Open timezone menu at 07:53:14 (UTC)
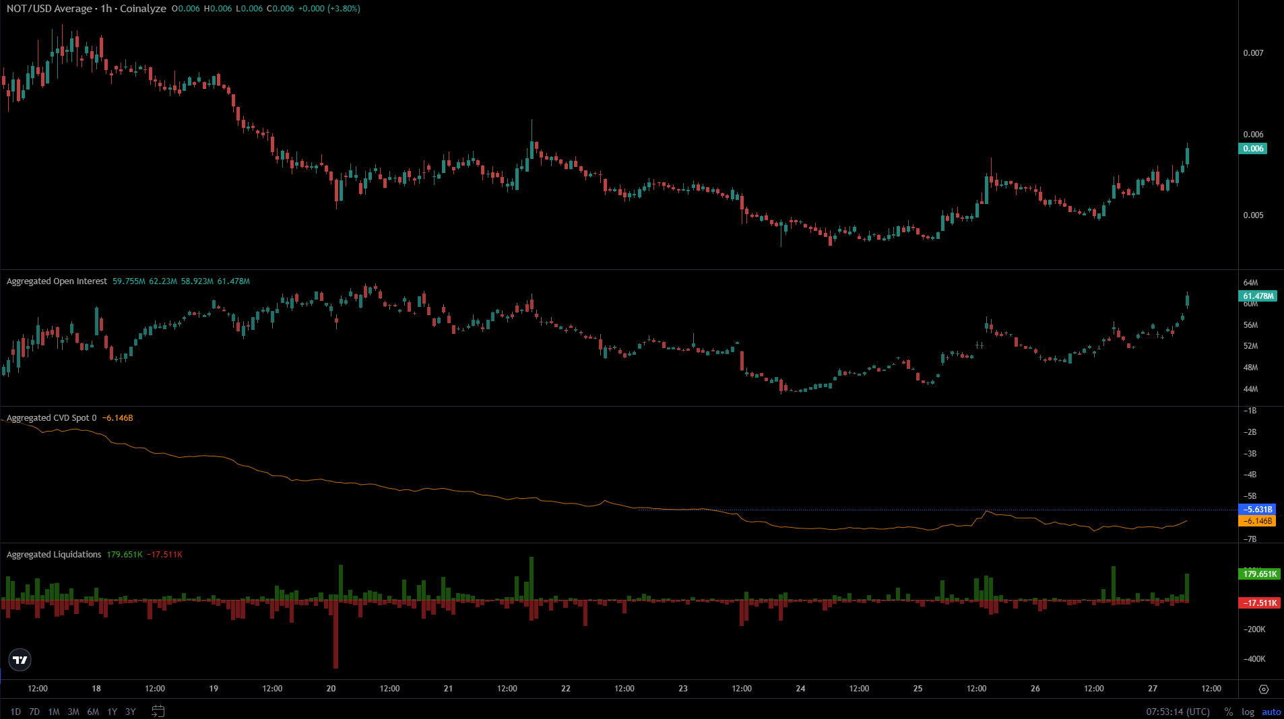 click(x=1178, y=712)
